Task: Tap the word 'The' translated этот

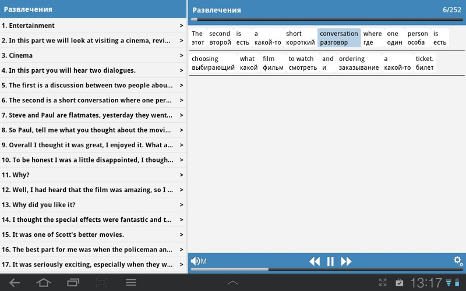Action: [197, 38]
